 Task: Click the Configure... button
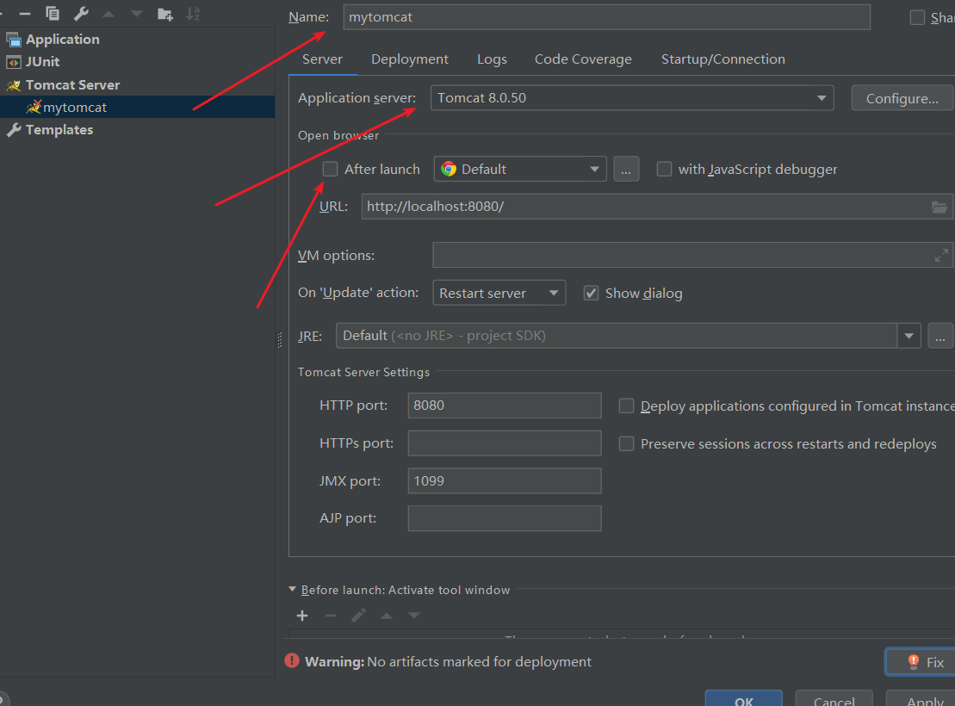(x=902, y=98)
